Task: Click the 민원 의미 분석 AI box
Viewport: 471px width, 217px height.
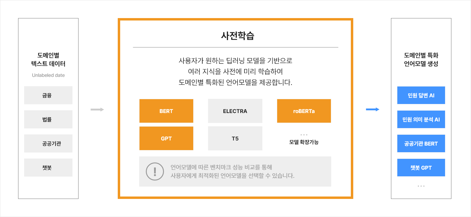Action: pyautogui.click(x=421, y=119)
